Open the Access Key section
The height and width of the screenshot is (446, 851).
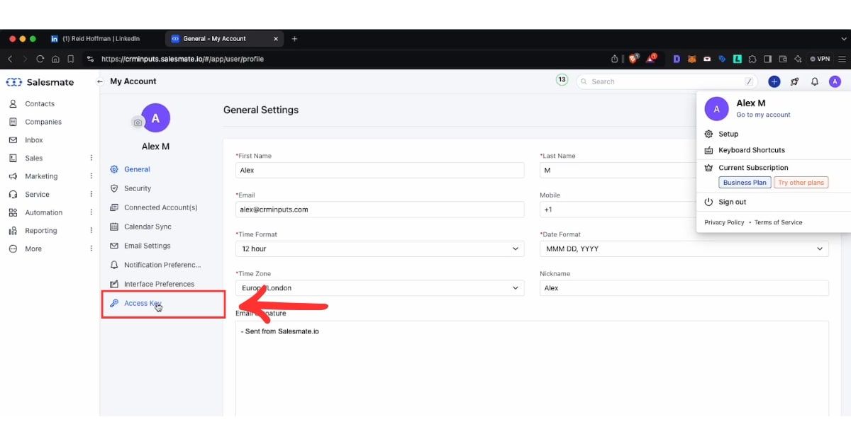[x=143, y=303]
